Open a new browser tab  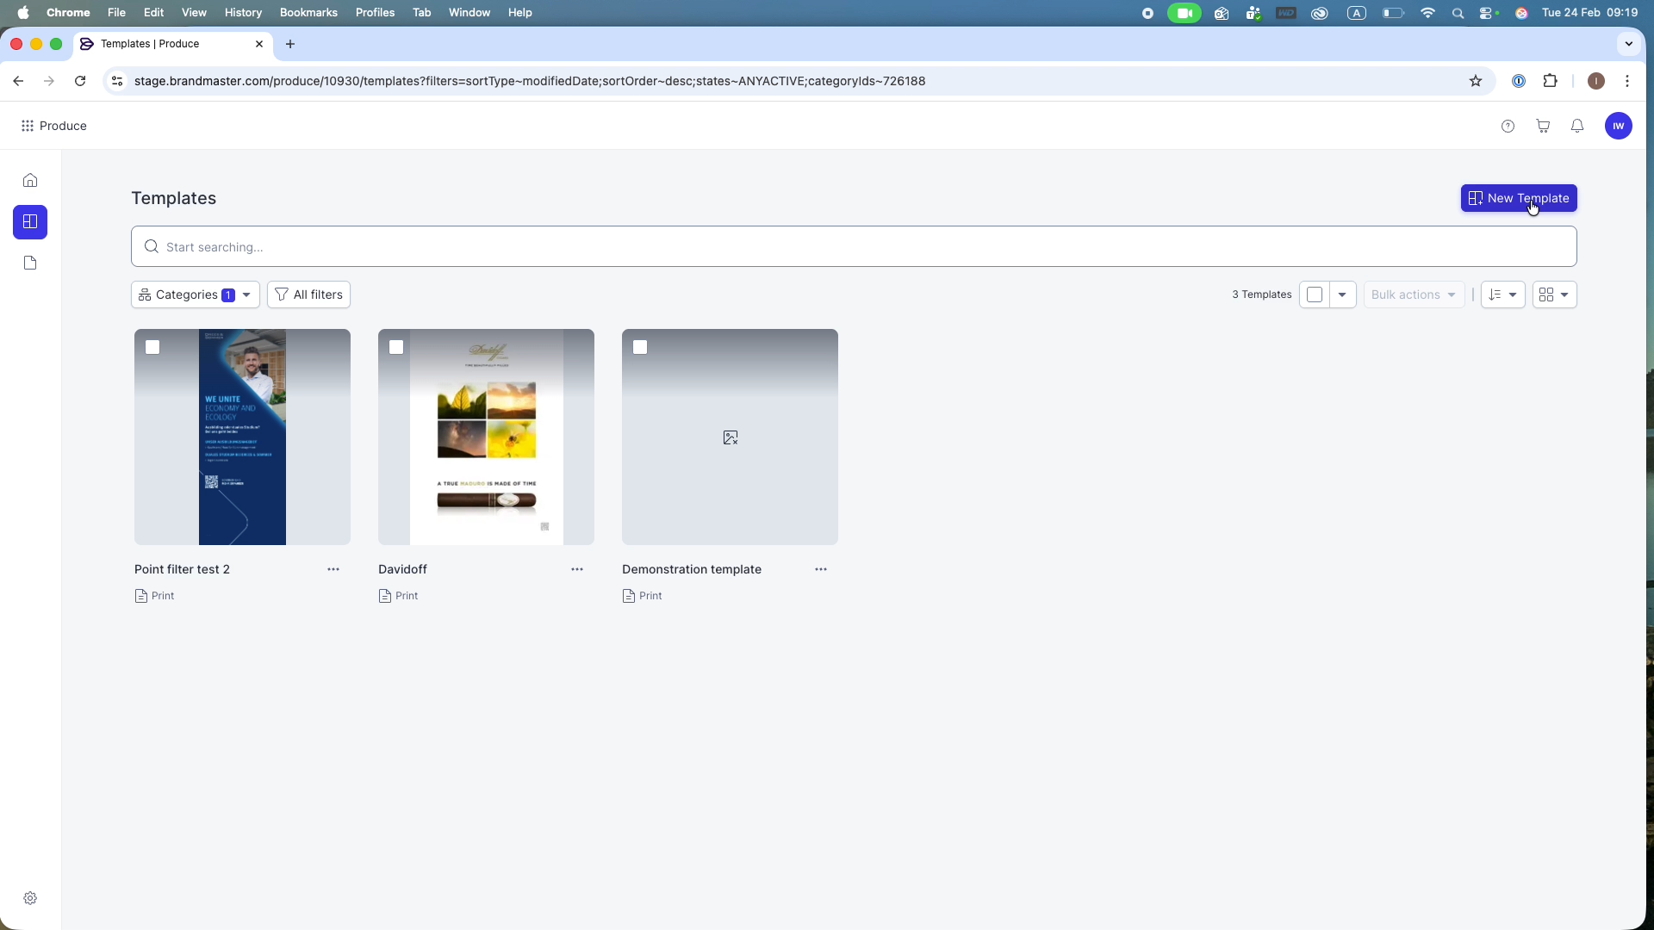(290, 44)
